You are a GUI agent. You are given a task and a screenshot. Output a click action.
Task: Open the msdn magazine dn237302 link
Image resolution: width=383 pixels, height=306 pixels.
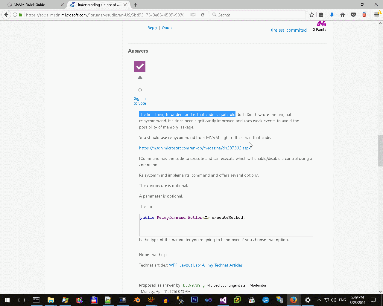pos(195,148)
